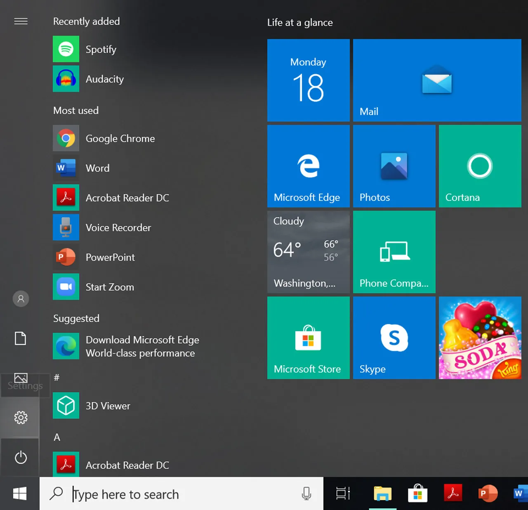Launch Microsoft Edge tile
528x510 pixels.
pyautogui.click(x=308, y=166)
